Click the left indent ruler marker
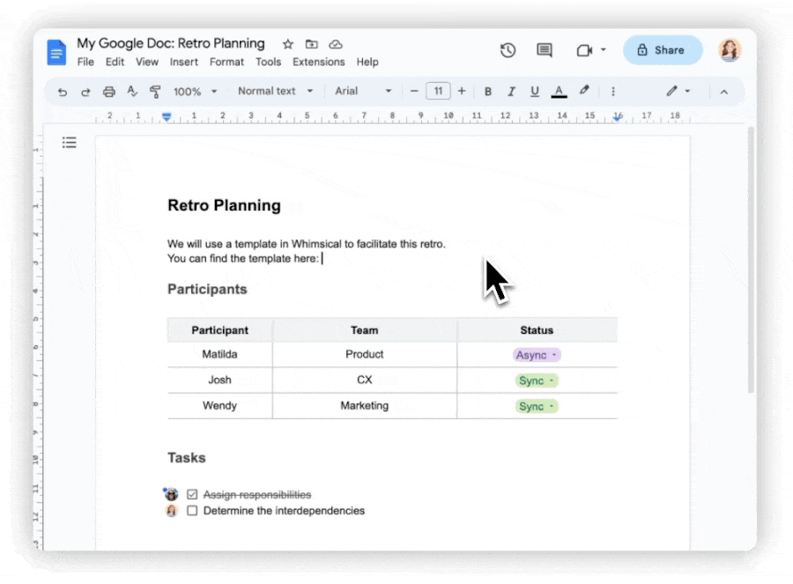The image size is (793, 584). [167, 117]
